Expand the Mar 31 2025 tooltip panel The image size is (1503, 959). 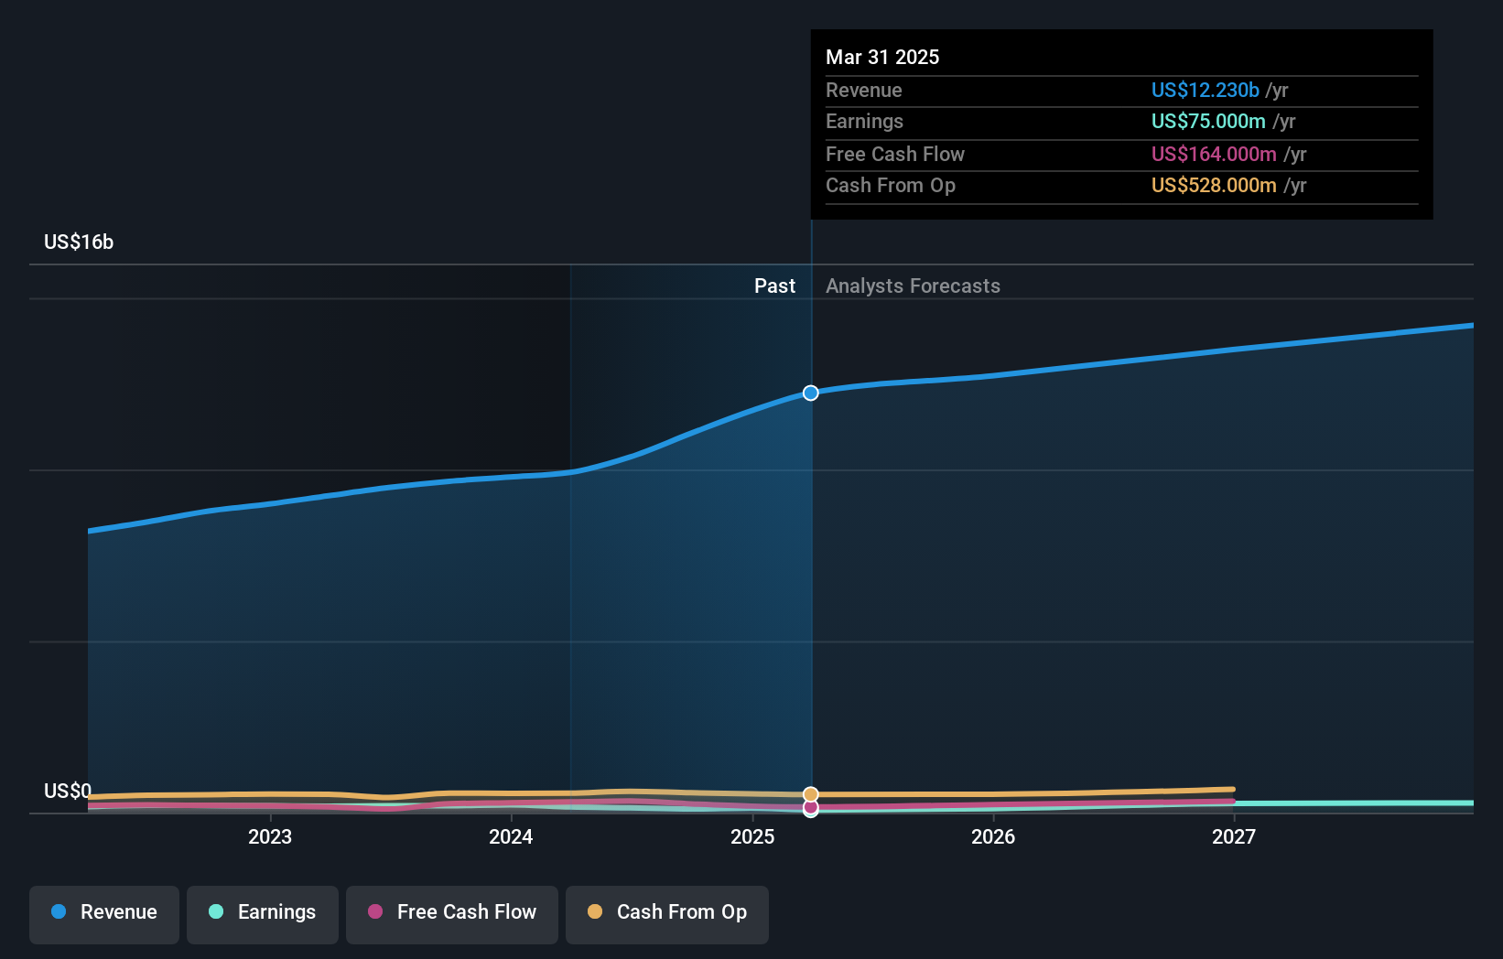[x=882, y=57]
